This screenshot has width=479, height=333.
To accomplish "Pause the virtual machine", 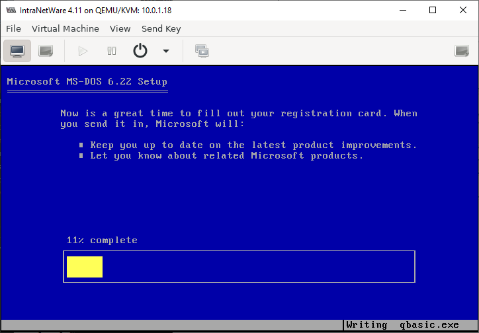I will 112,51.
